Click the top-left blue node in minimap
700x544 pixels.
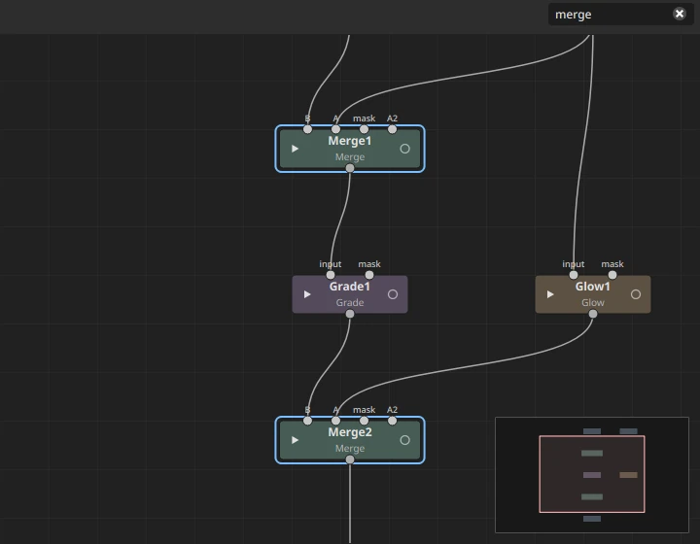pyautogui.click(x=592, y=431)
